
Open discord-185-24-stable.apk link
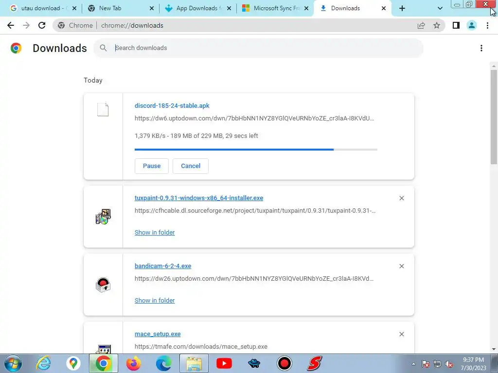[x=172, y=105]
